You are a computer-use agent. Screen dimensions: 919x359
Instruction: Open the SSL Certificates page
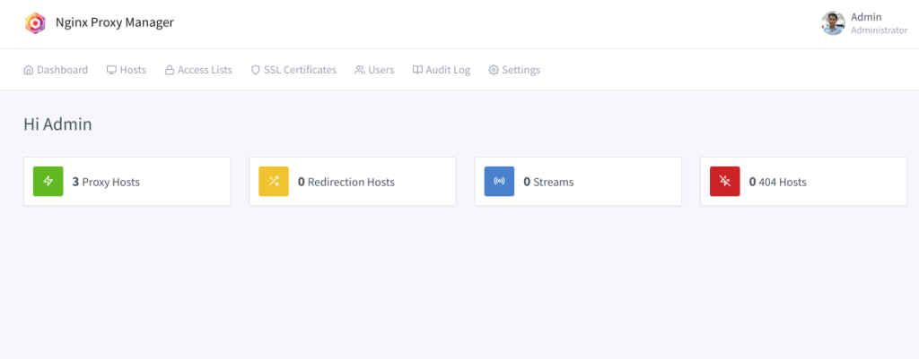tap(300, 70)
